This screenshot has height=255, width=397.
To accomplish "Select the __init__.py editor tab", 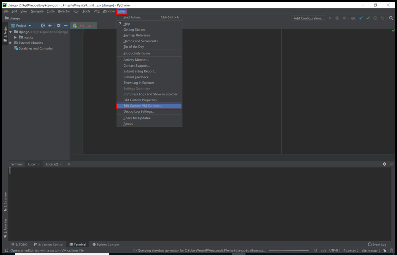I will point(84,26).
